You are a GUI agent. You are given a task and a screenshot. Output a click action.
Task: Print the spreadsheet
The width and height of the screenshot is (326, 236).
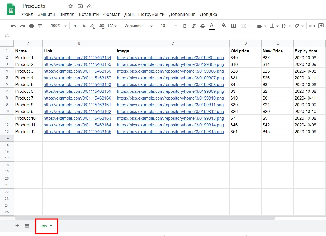31,26
